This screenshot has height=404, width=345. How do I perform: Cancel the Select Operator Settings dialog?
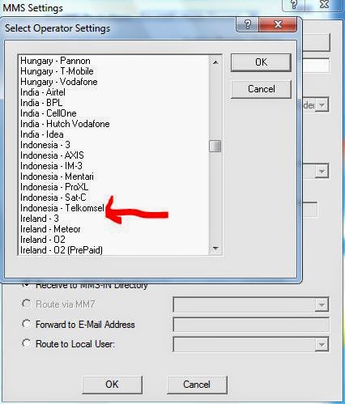[261, 89]
